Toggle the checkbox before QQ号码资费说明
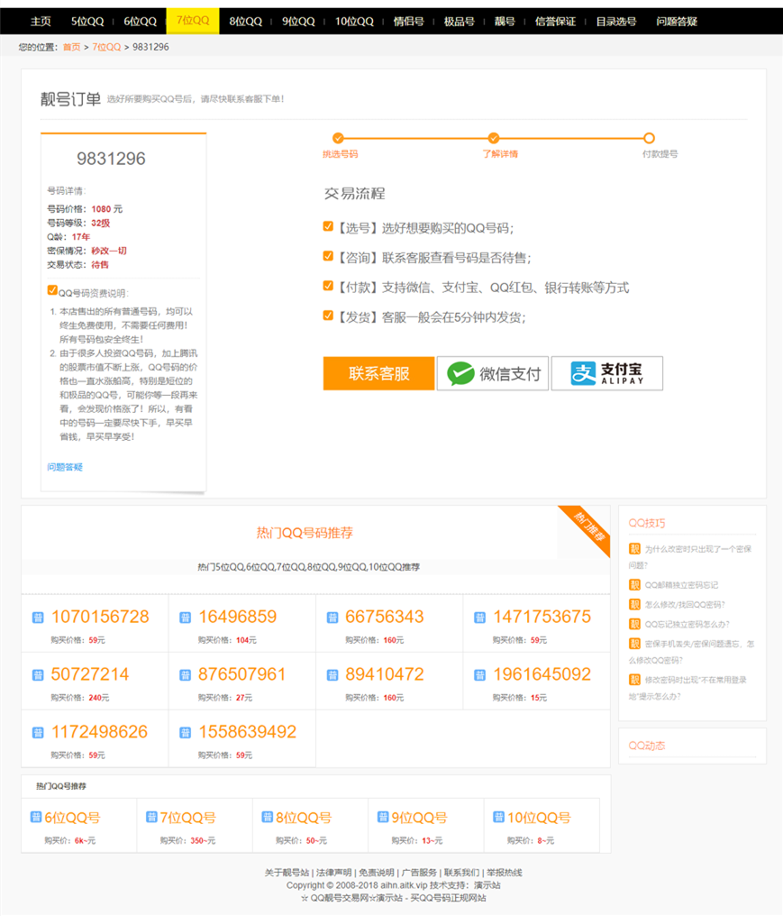Image resolution: width=783 pixels, height=916 pixels. coord(51,291)
